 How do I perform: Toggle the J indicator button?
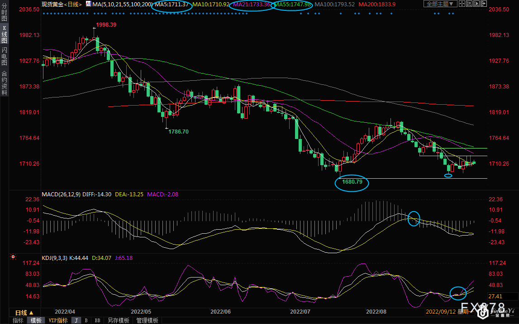76,320
